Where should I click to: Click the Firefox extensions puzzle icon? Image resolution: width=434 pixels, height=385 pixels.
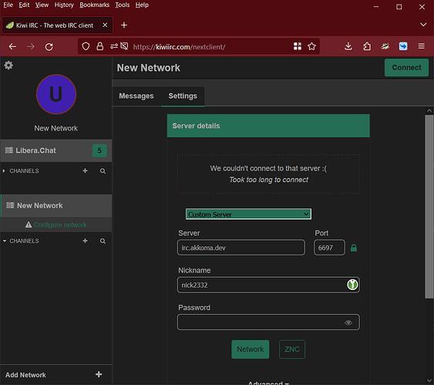point(367,46)
